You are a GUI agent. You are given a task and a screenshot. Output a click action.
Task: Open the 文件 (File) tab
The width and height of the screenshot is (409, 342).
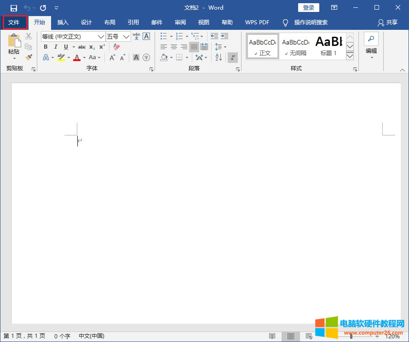pyautogui.click(x=14, y=22)
